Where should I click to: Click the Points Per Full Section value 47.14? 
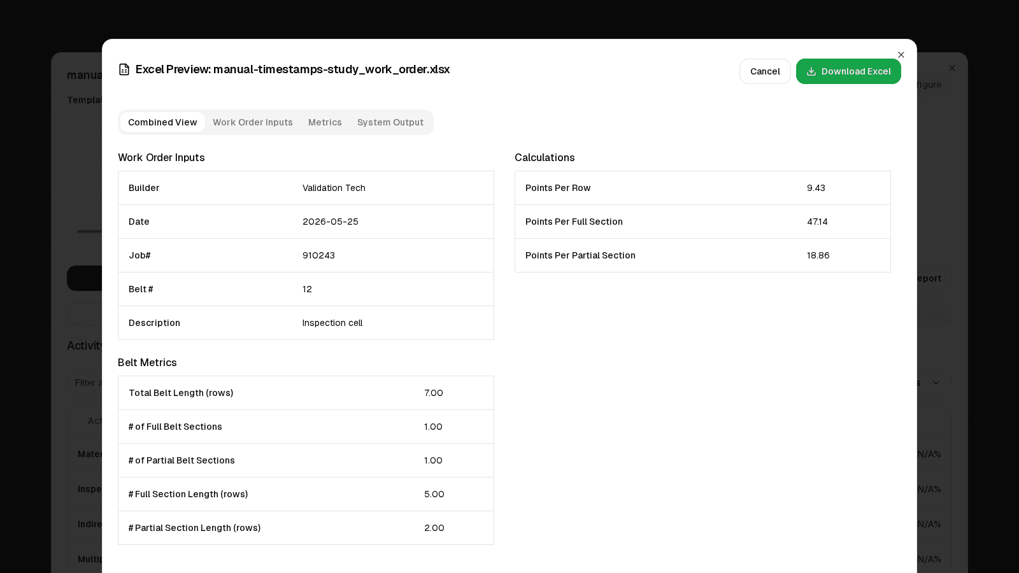coord(817,222)
